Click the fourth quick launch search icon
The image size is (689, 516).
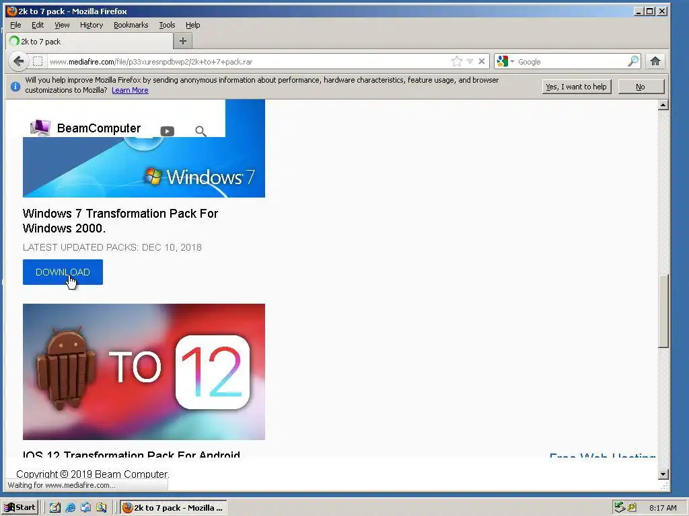pyautogui.click(x=101, y=508)
